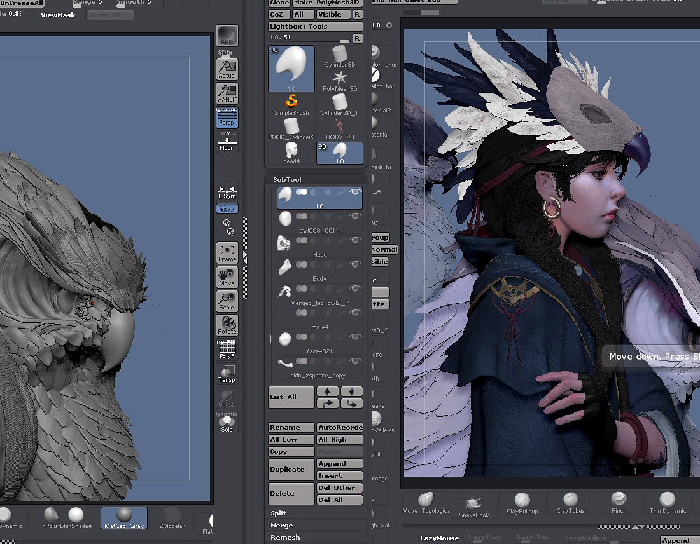
Task: Toggle Ghost transparency mode
Action: (x=227, y=398)
